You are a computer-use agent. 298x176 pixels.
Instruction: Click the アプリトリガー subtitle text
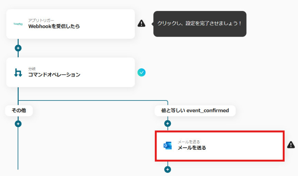pos(41,20)
